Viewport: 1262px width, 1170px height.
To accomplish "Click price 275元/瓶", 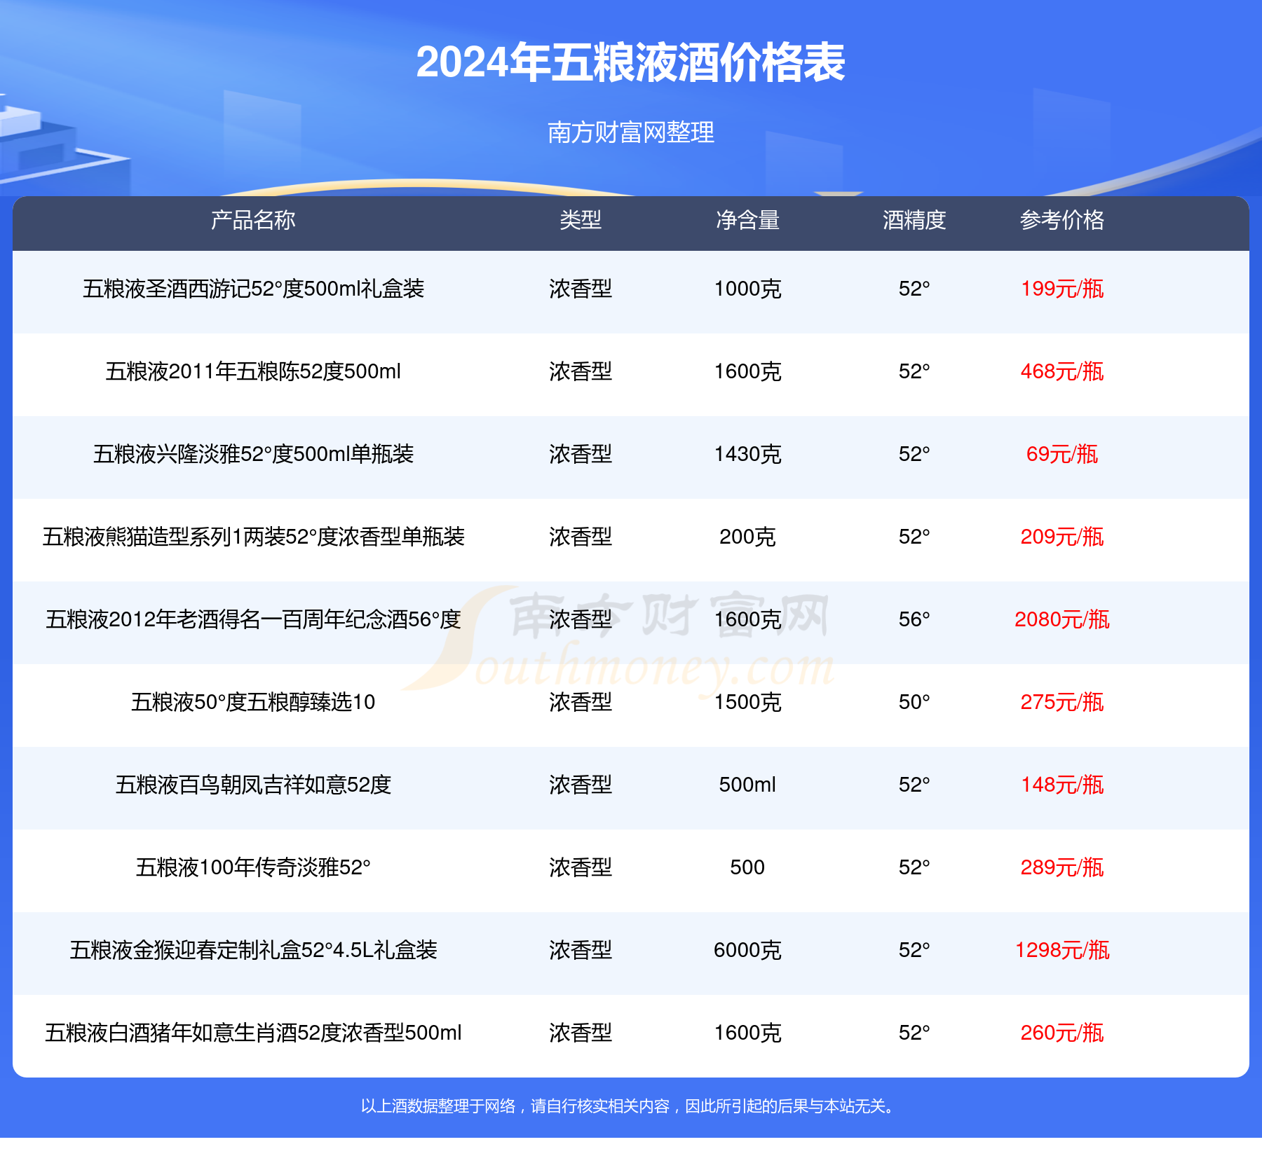I will coord(1062,702).
